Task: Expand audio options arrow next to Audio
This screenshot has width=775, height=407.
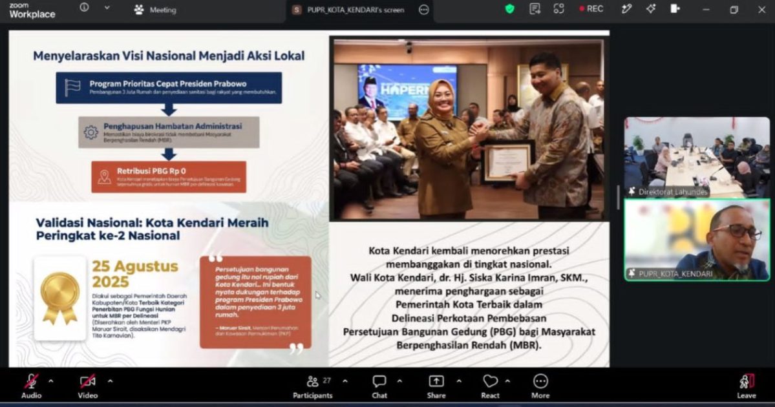Action: (x=51, y=381)
